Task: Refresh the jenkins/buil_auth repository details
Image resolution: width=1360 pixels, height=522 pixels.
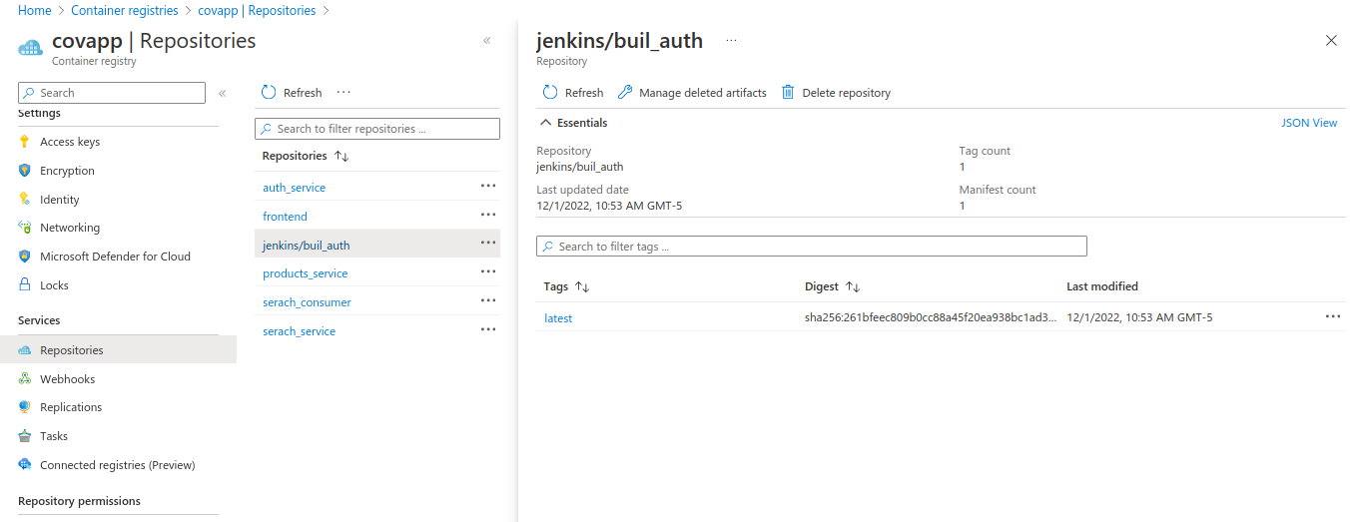Action: (573, 93)
